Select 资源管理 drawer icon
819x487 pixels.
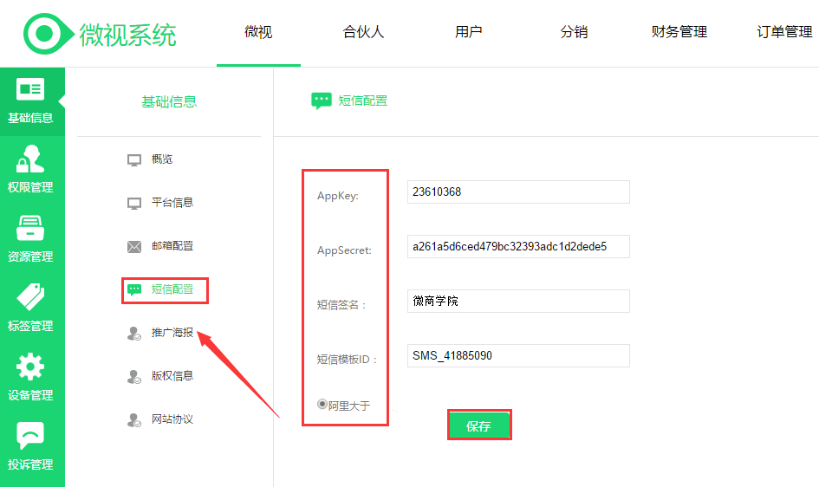point(30,228)
